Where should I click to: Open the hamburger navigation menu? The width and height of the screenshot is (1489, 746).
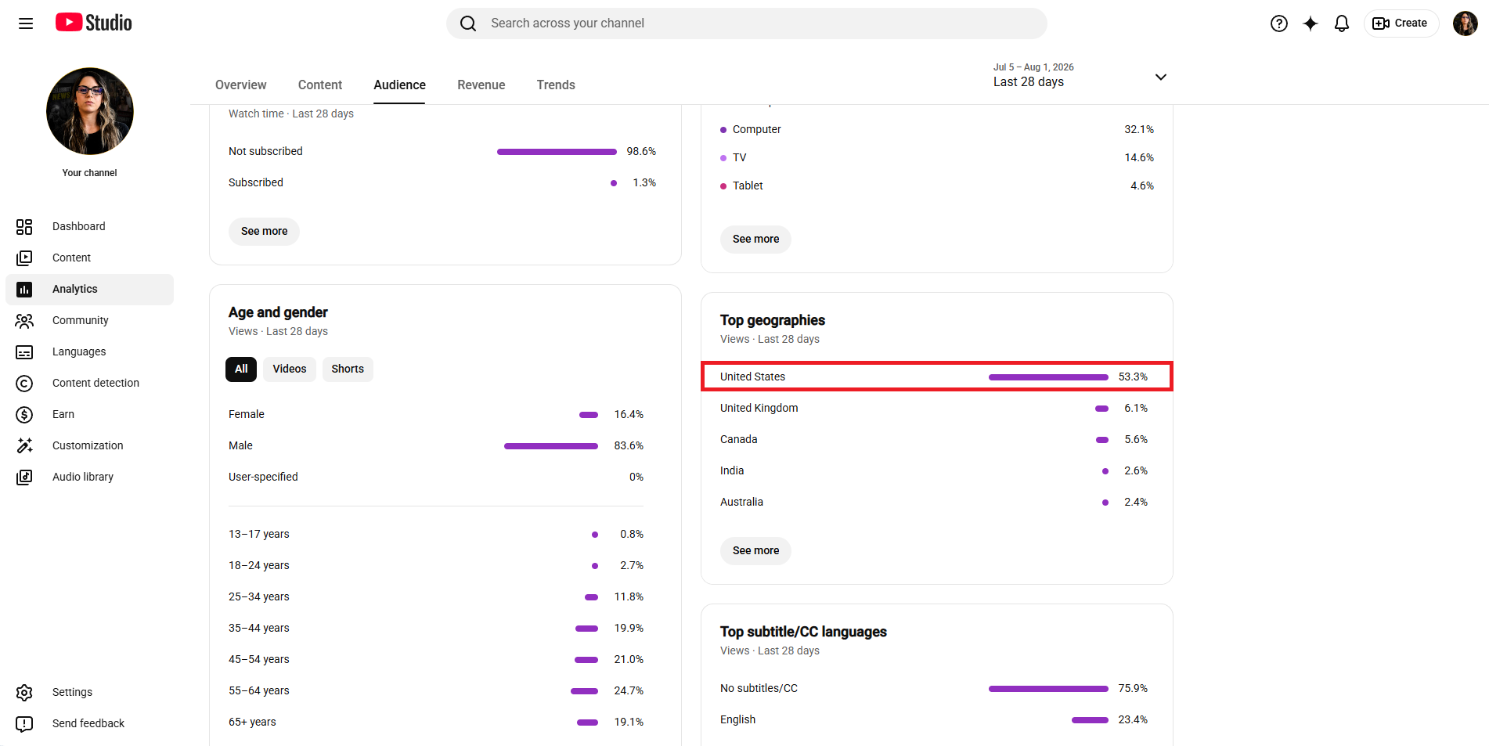[x=26, y=23]
